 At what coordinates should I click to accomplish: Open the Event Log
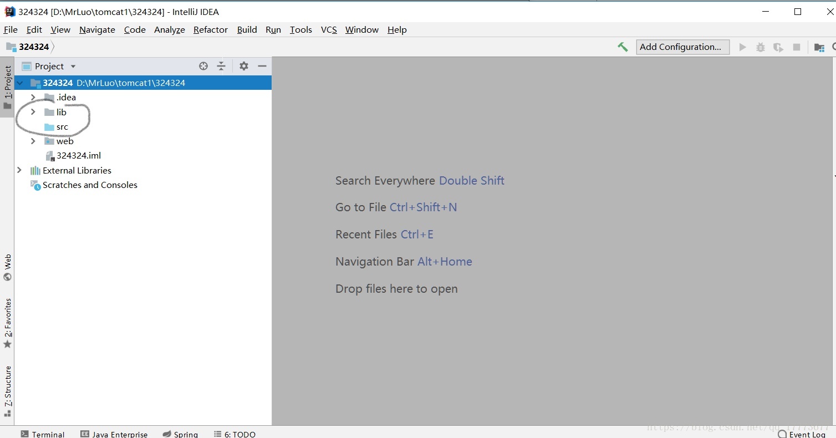click(802, 434)
